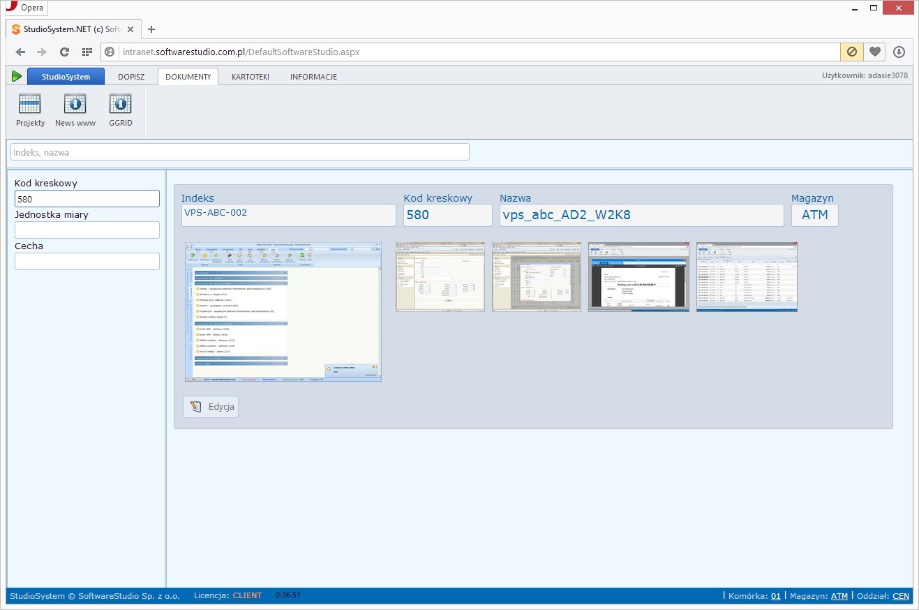
Task: Click the Cecha filter input
Action: [87, 262]
